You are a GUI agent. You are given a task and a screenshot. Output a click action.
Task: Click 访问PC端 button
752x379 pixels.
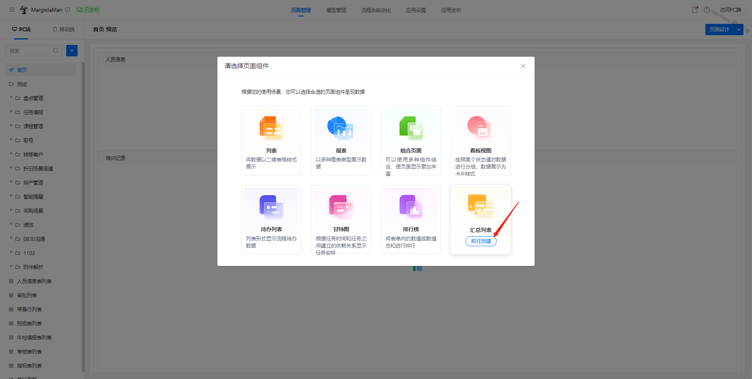[x=730, y=10]
